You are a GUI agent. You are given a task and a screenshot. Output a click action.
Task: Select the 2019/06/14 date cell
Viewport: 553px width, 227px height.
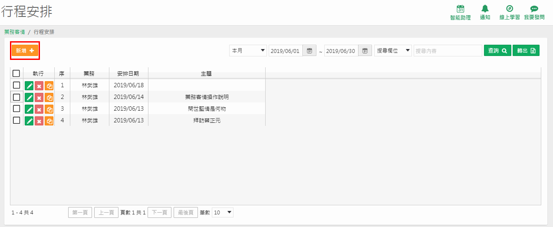[x=128, y=97]
